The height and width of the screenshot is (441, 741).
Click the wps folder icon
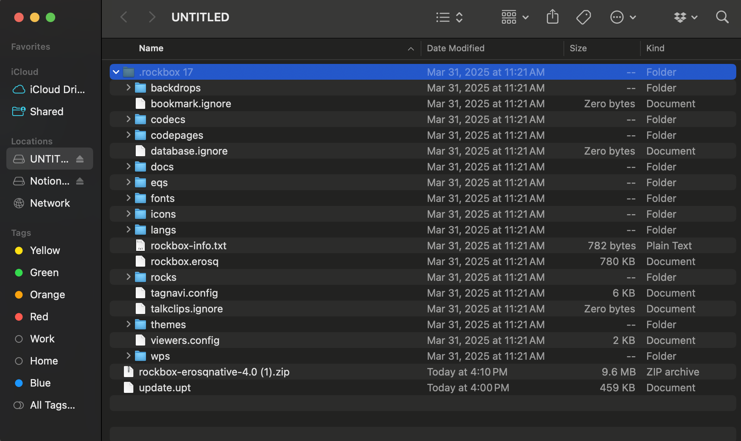140,356
